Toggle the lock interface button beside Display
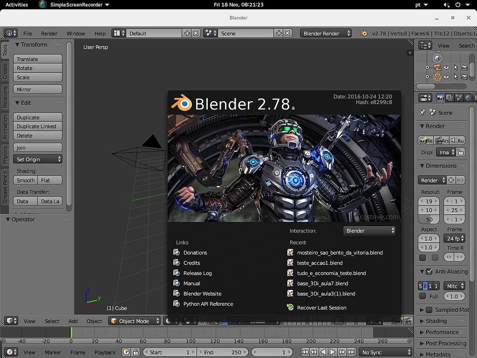Image resolution: width=477 pixels, height=358 pixels. (461, 152)
